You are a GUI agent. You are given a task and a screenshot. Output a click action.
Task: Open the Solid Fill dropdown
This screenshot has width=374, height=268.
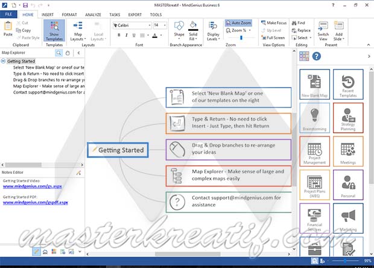pyautogui.click(x=193, y=31)
